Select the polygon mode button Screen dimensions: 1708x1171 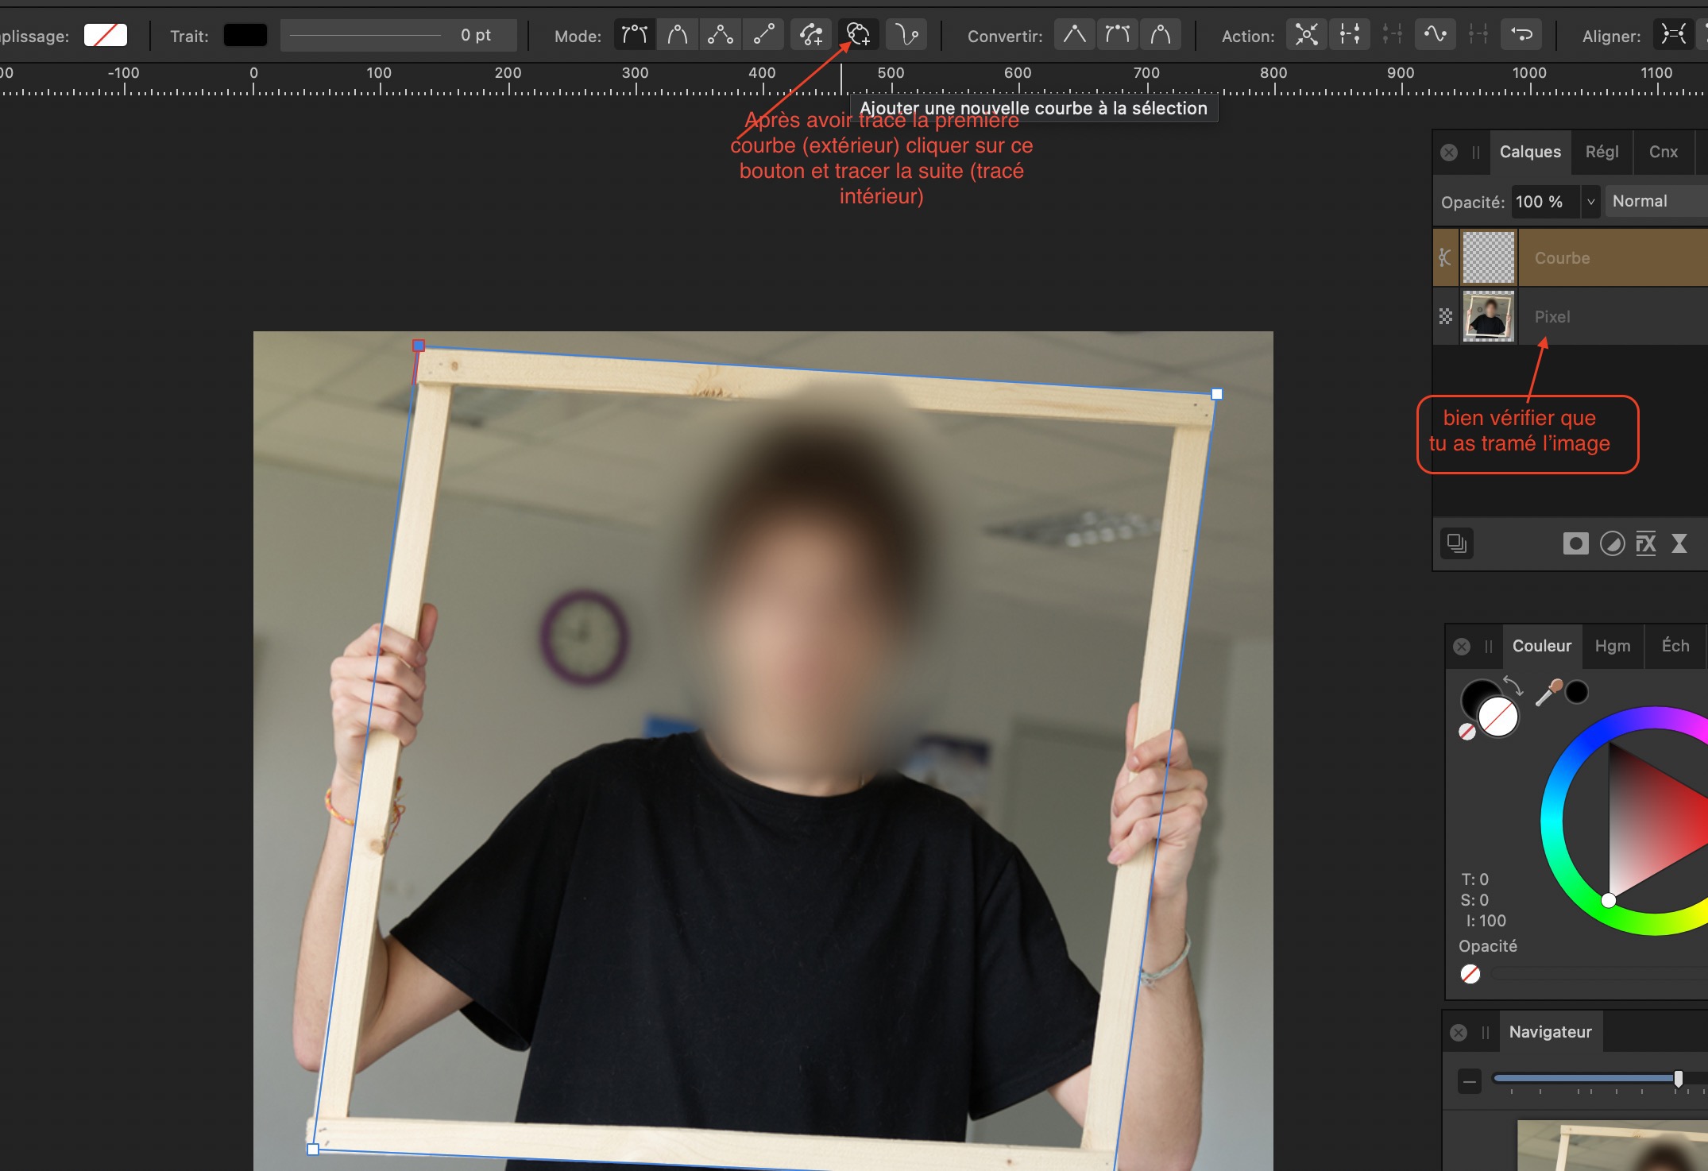(721, 35)
